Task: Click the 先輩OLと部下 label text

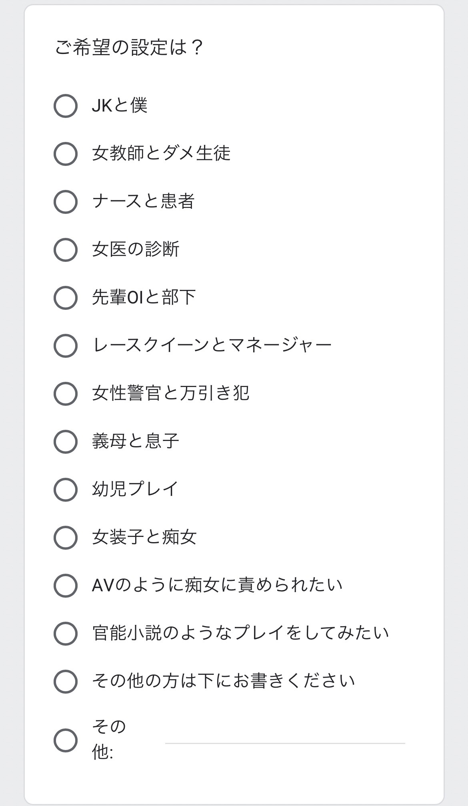Action: [144, 297]
